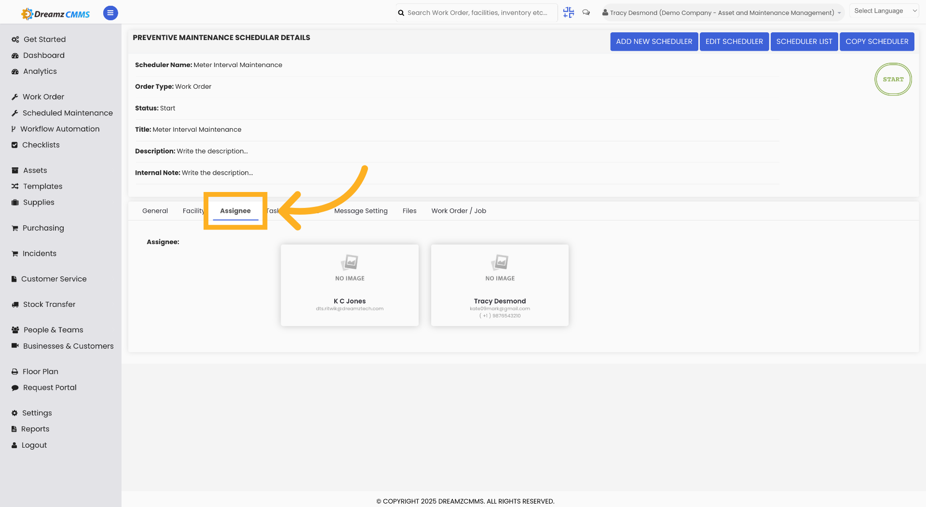Click the Settings gear icon
Image resolution: width=926 pixels, height=507 pixels.
pyautogui.click(x=14, y=413)
